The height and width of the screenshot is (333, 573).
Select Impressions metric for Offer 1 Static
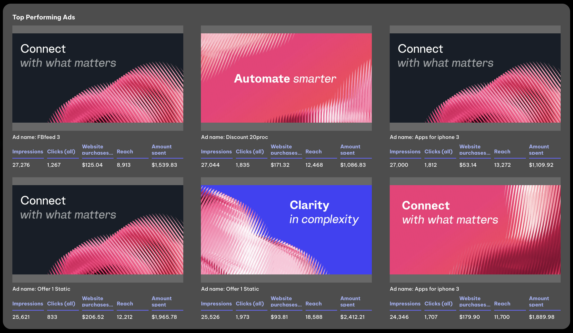click(28, 304)
